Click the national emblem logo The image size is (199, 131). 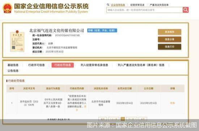tap(7, 8)
